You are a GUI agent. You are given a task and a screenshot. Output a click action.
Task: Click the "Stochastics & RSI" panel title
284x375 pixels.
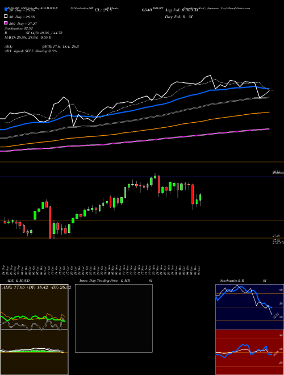point(243,281)
